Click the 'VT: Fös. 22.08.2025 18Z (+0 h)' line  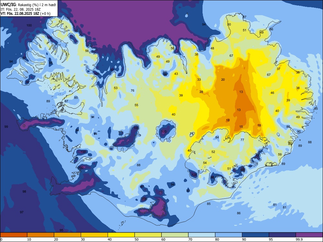click(x=26, y=14)
